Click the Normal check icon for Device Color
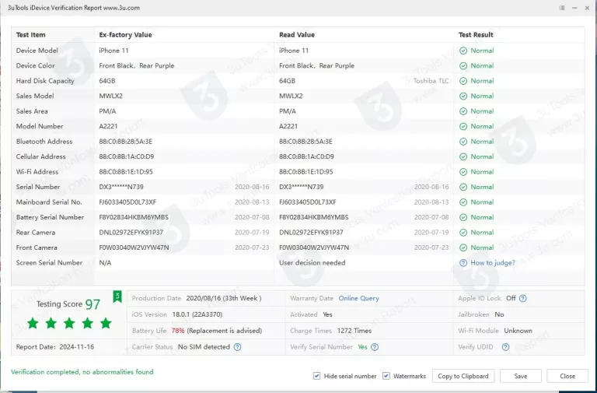 (463, 66)
